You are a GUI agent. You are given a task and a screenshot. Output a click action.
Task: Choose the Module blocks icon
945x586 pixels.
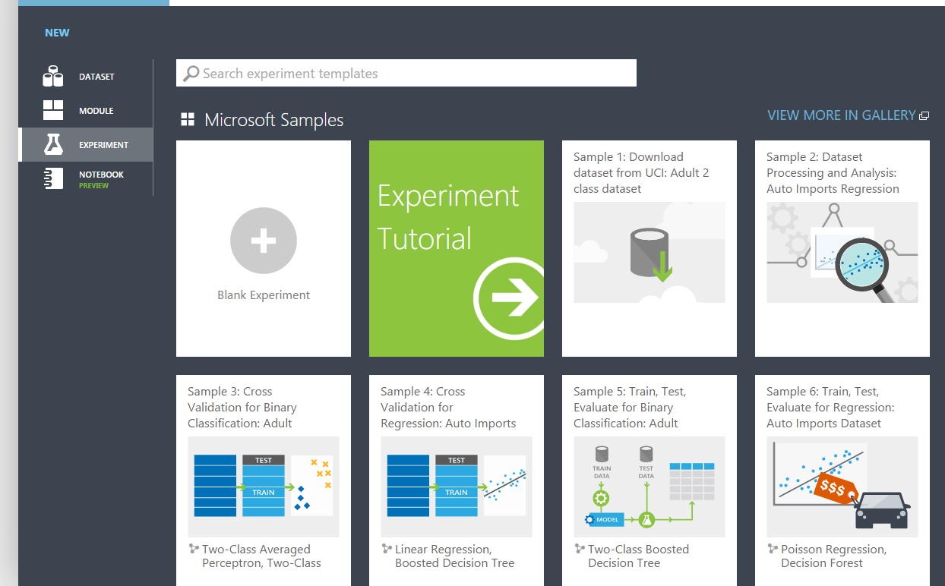(x=53, y=110)
